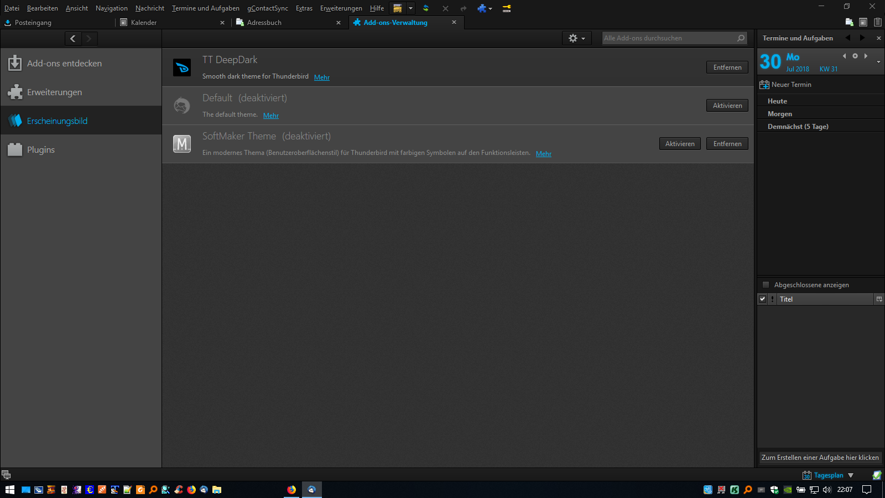Click the Default theme Thunderbird icon
885x498 pixels.
pyautogui.click(x=182, y=105)
